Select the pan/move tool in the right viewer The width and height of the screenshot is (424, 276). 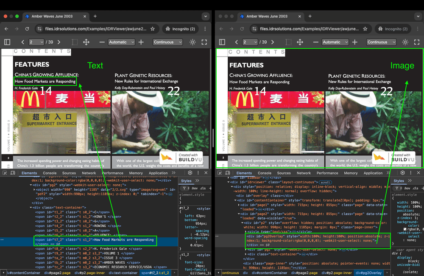pyautogui.click(x=300, y=42)
